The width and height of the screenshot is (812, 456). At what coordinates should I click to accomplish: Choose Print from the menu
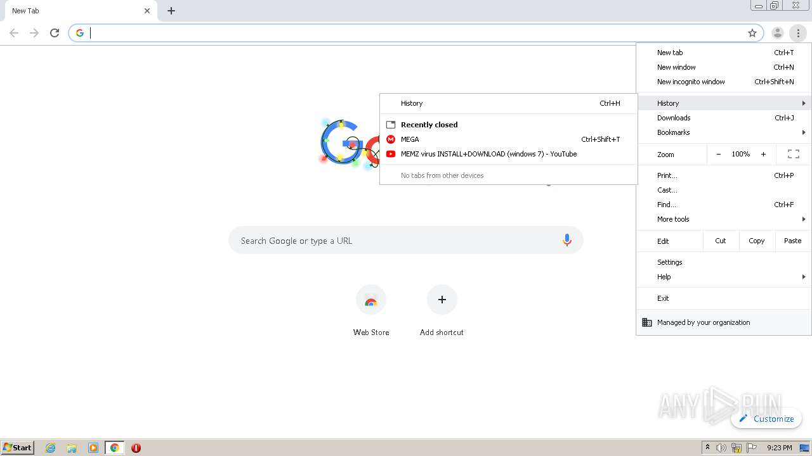click(x=724, y=175)
